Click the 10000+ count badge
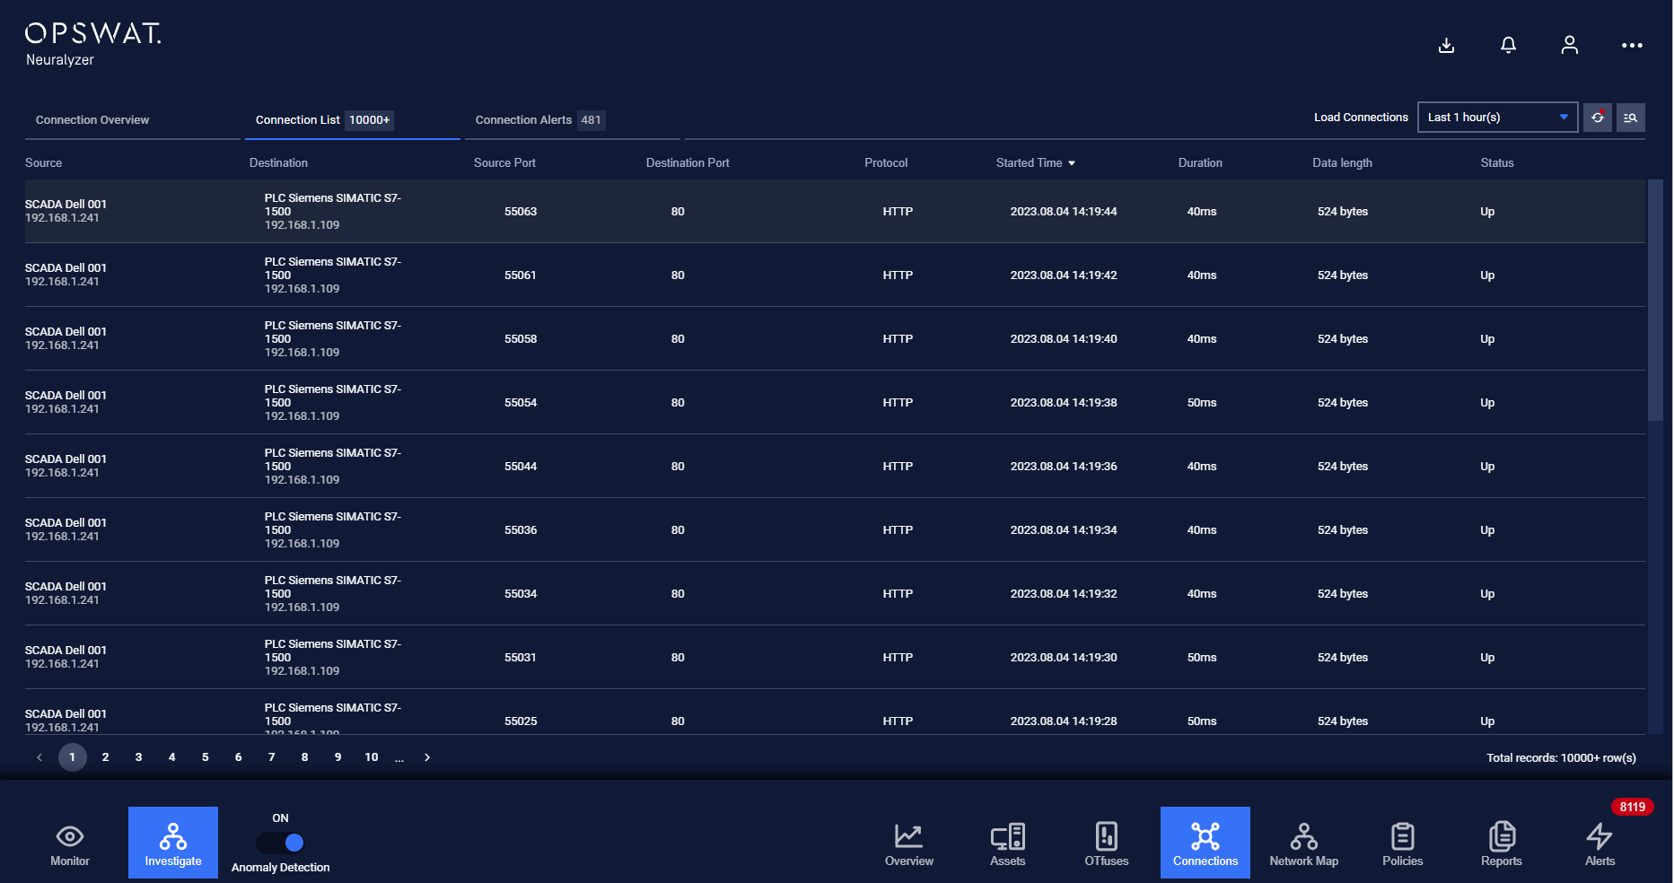 (x=370, y=120)
